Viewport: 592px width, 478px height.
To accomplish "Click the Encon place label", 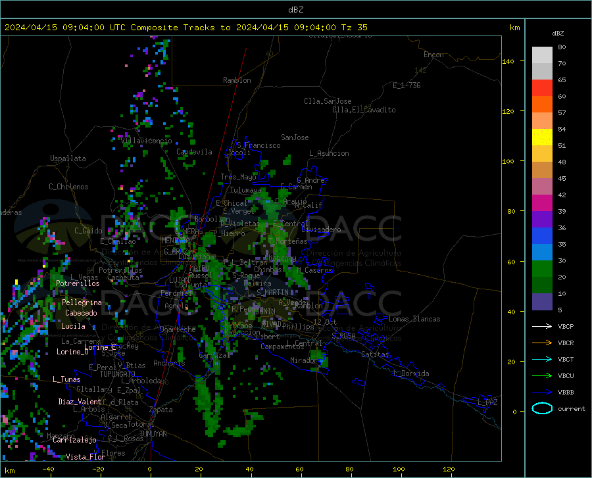I will coord(433,55).
